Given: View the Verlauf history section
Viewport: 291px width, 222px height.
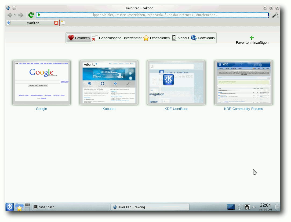Looking at the screenshot, I should point(180,38).
